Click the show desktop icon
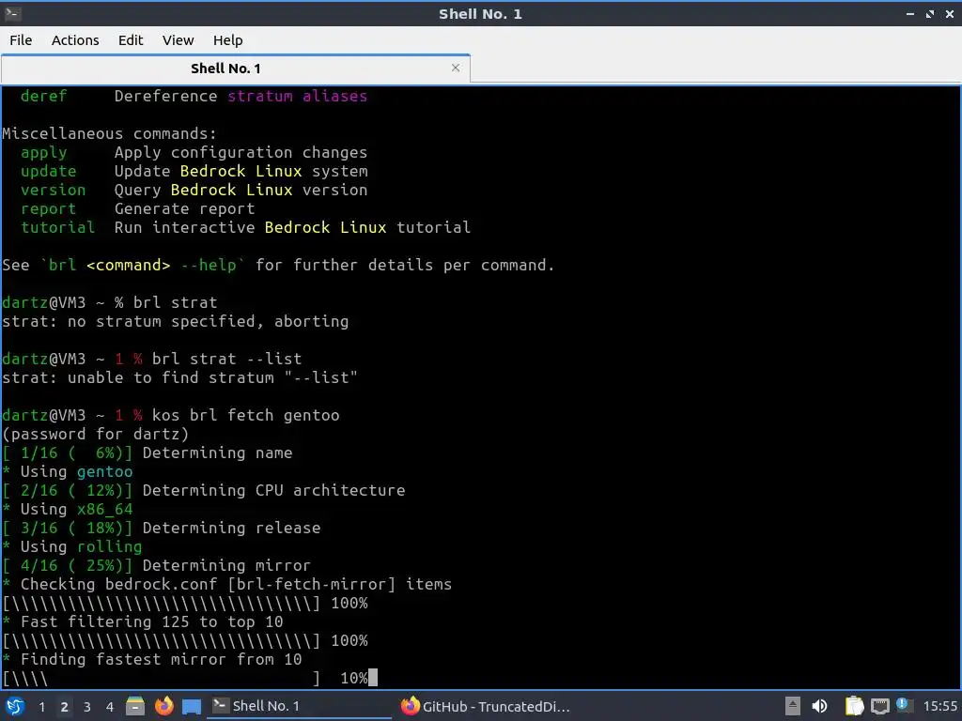Viewport: 962px width, 721px height. click(x=192, y=707)
